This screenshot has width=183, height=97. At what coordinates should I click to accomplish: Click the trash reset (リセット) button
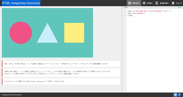coord(177,3)
